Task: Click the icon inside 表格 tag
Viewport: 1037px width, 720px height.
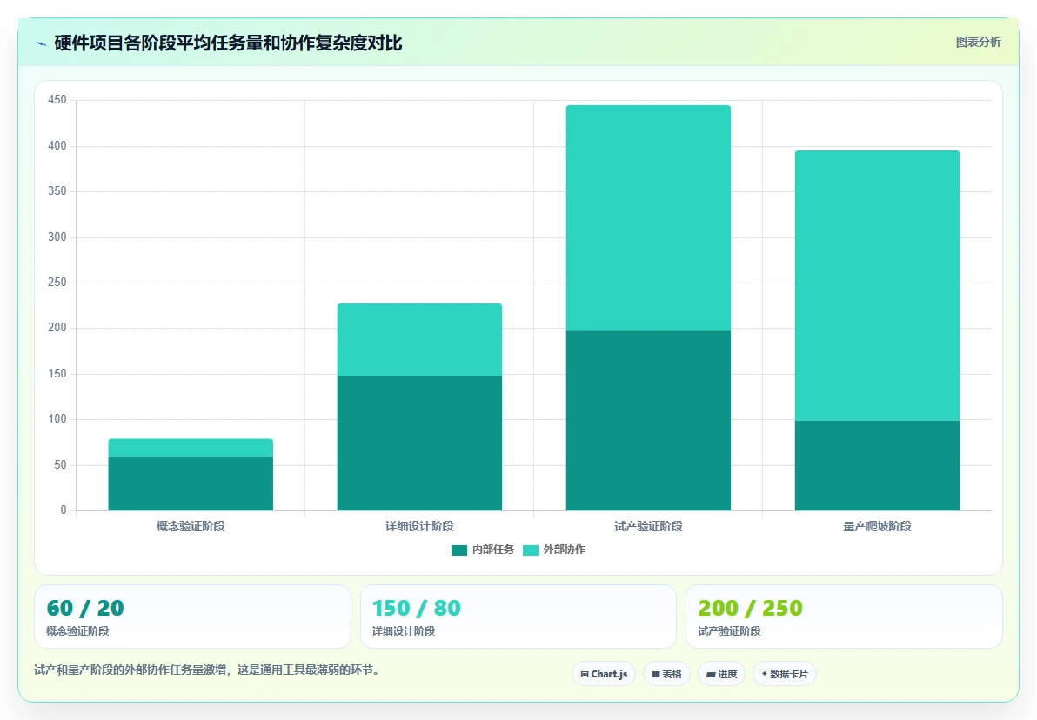Action: [x=656, y=675]
